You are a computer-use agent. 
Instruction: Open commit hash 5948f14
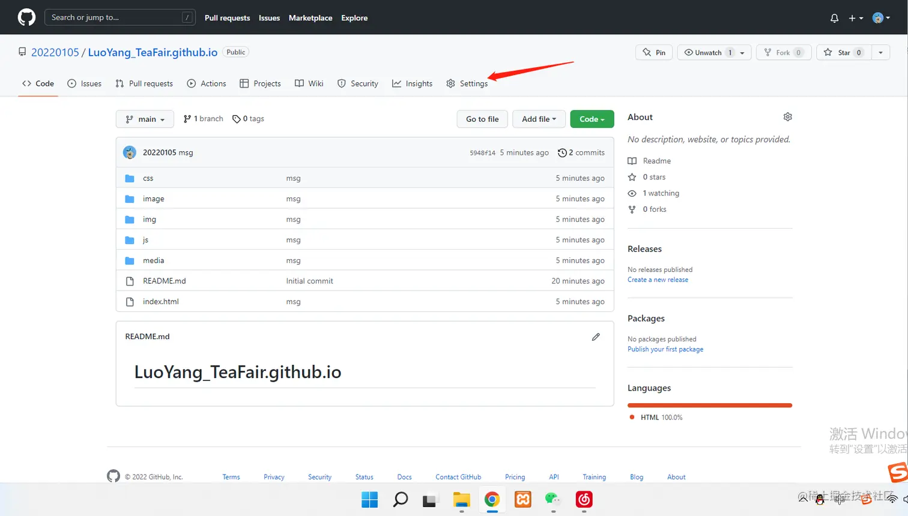483,153
